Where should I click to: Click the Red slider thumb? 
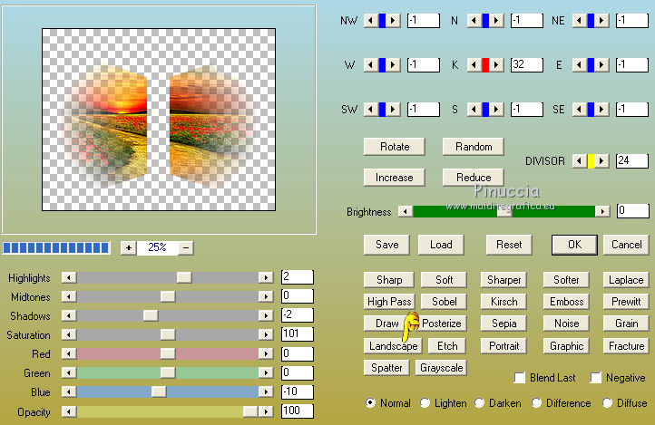(x=168, y=353)
